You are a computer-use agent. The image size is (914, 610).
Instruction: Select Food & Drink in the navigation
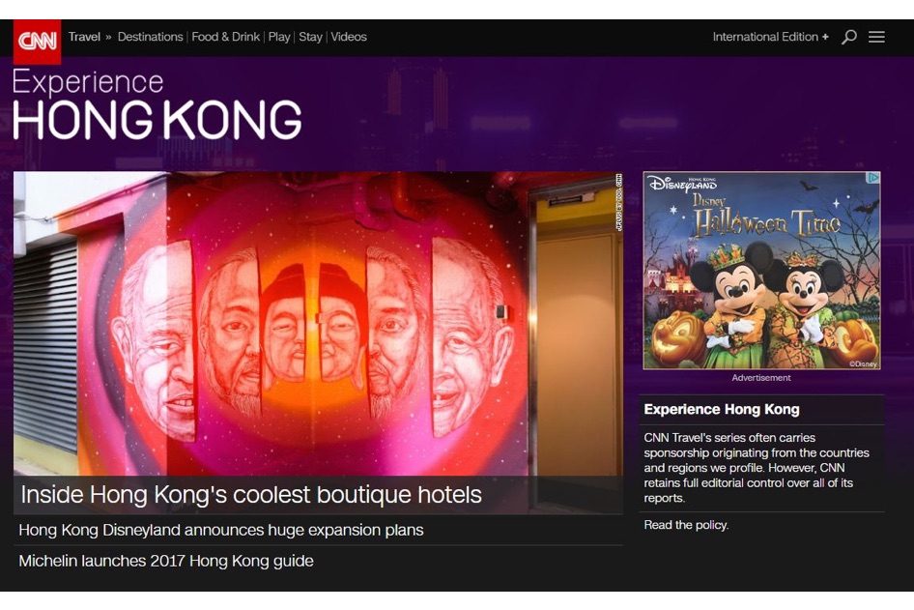pos(225,37)
